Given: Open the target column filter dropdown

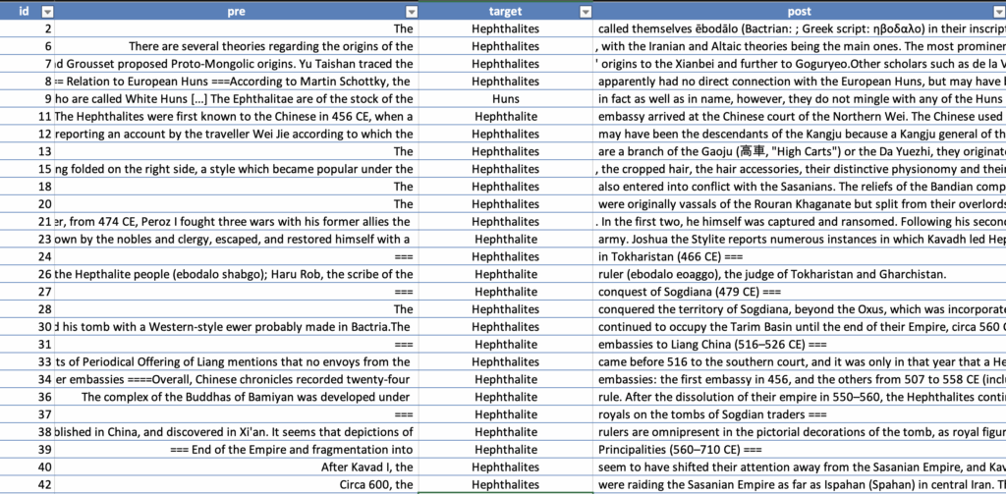Looking at the screenshot, I should (586, 12).
